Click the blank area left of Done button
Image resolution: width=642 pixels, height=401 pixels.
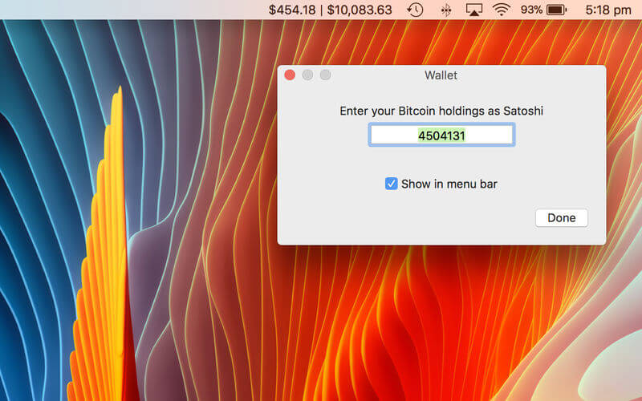(x=405, y=217)
